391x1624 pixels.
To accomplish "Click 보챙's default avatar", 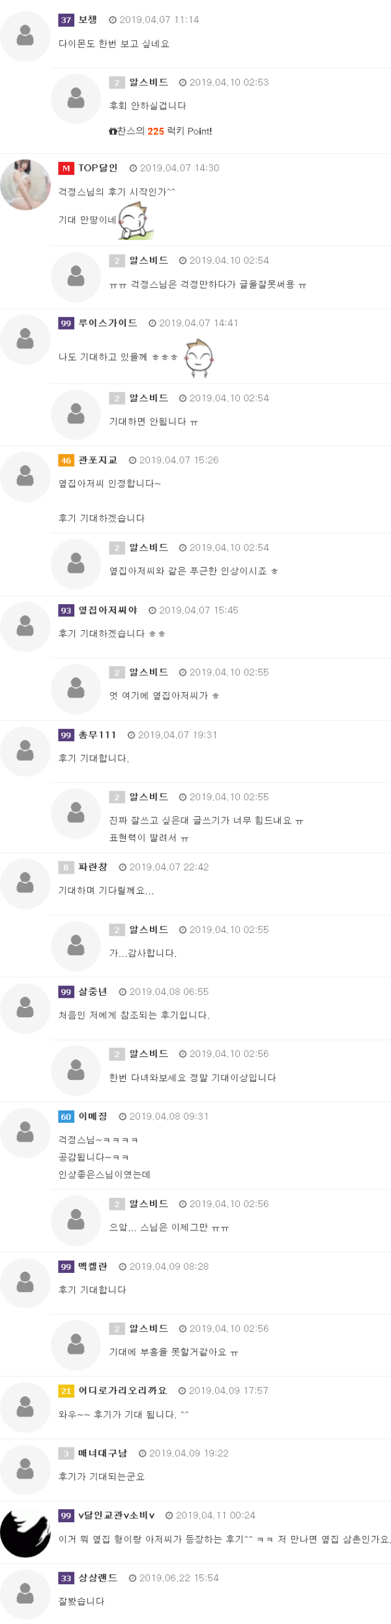I will [25, 37].
